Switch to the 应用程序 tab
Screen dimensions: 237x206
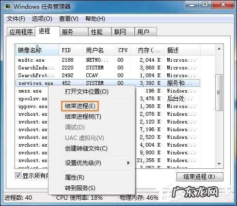point(21,32)
